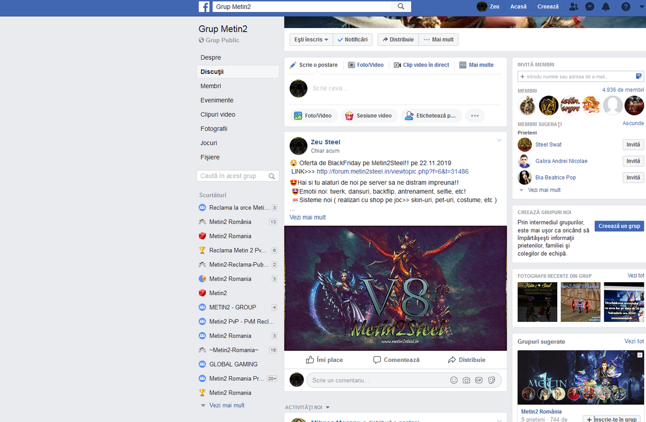Click the GIF icon in comment box
Viewport: 646px width, 422px height.
pos(479,380)
